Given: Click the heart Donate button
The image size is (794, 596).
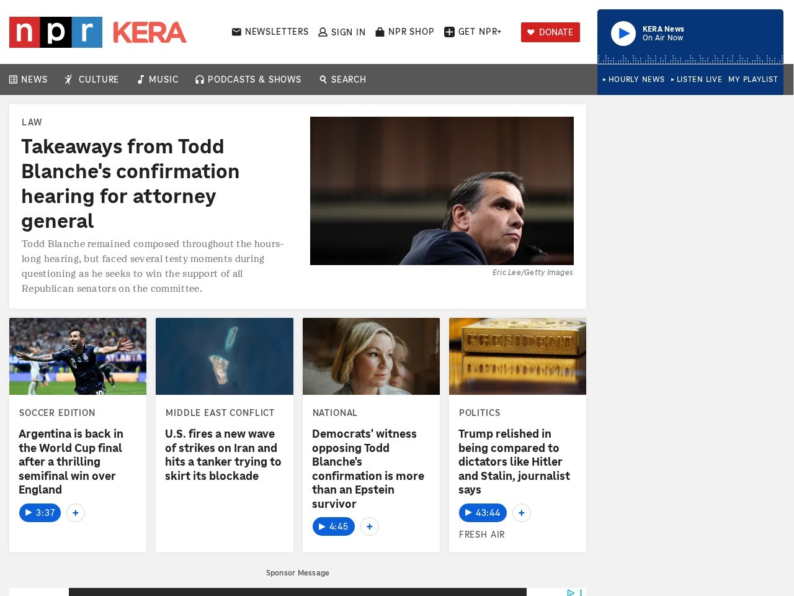Looking at the screenshot, I should tap(550, 32).
